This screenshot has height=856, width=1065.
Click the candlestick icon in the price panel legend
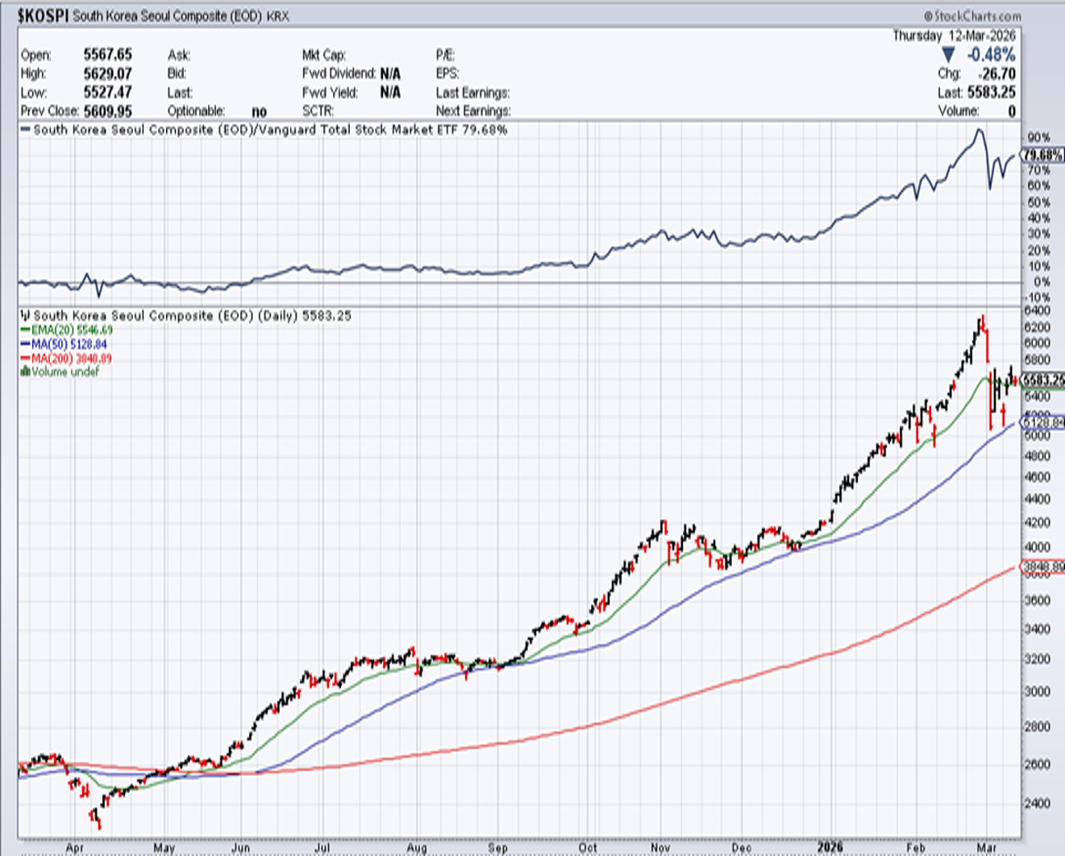(x=25, y=316)
